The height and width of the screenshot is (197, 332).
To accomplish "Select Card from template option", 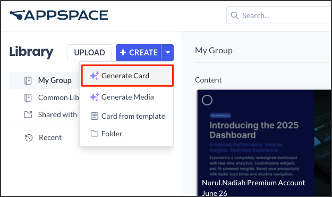I will click(x=126, y=116).
